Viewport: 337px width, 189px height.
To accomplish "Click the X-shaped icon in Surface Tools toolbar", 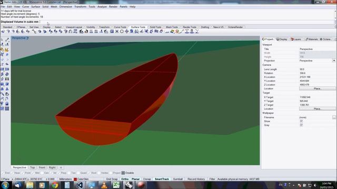I will 117,31.
